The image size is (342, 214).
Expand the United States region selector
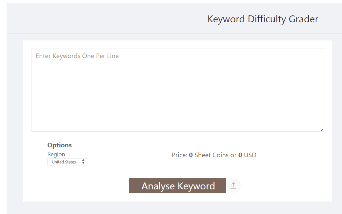68,161
